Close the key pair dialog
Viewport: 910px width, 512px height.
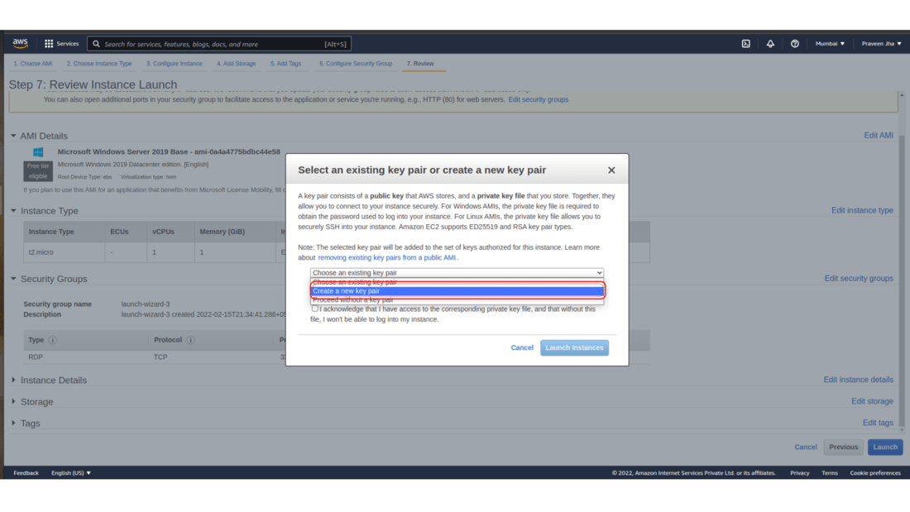[x=611, y=170]
